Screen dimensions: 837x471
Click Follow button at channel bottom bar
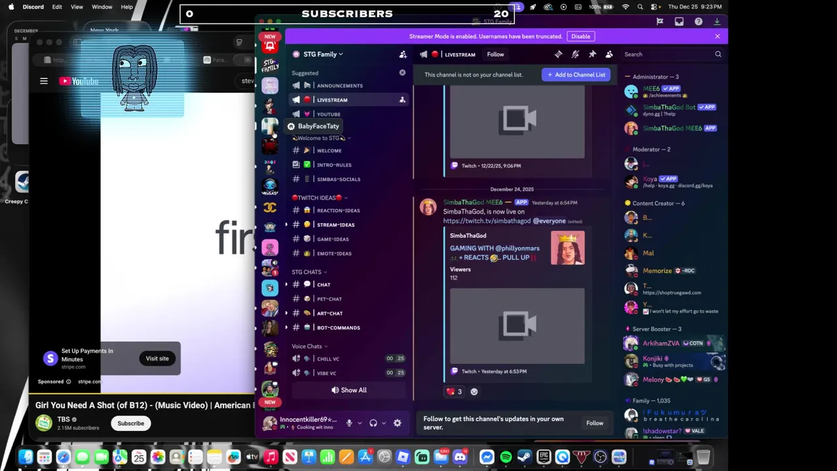[x=595, y=423]
